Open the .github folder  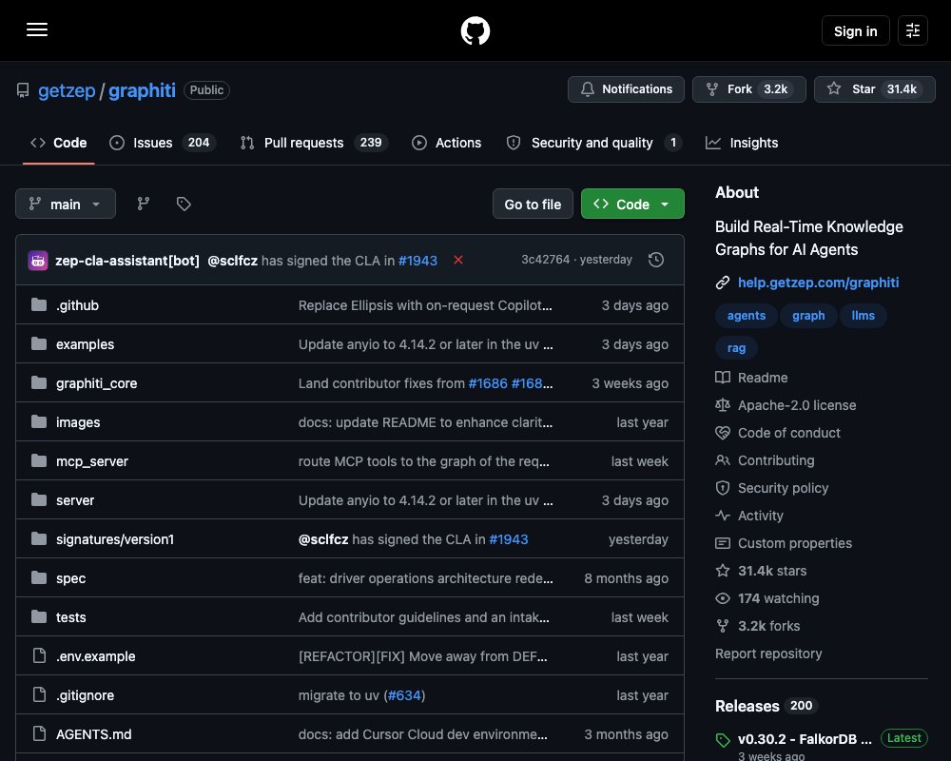[x=77, y=305]
